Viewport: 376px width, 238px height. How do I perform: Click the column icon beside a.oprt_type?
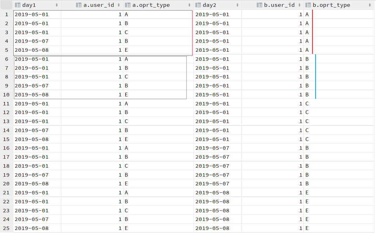[127, 5]
